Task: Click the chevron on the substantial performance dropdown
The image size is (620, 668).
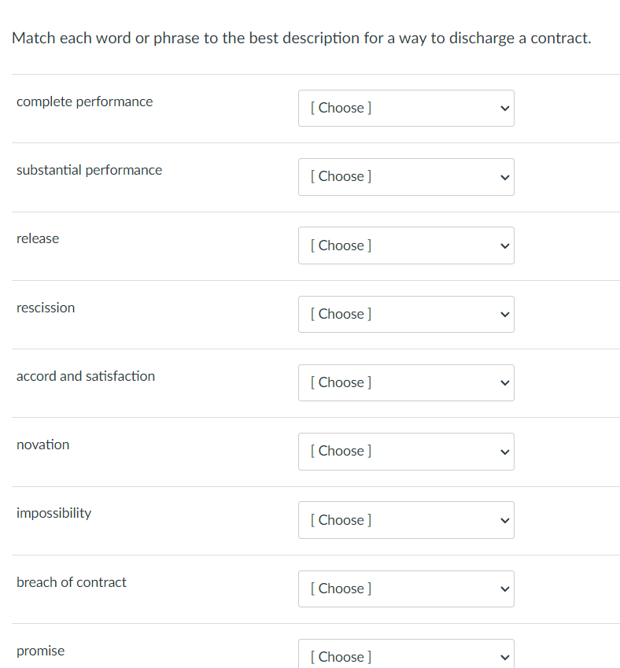Action: tap(503, 177)
